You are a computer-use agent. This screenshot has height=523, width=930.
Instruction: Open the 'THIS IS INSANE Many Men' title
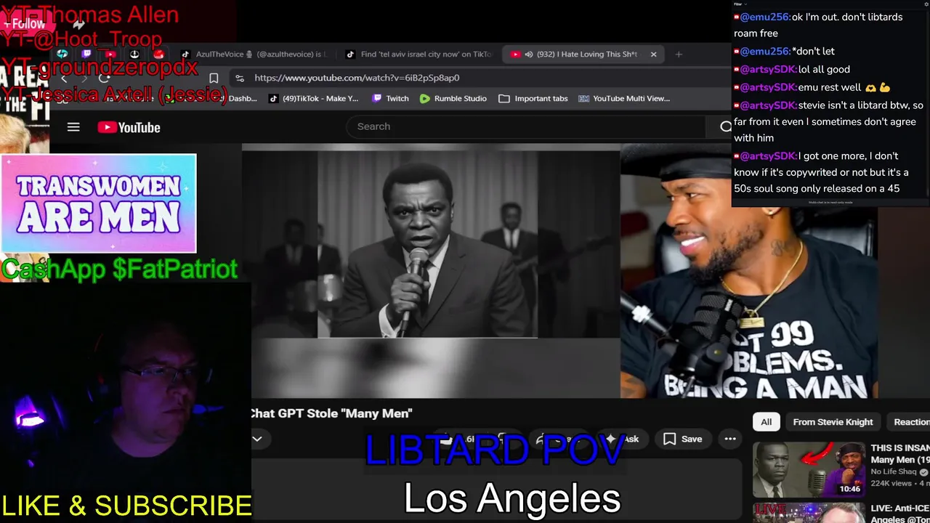900,454
